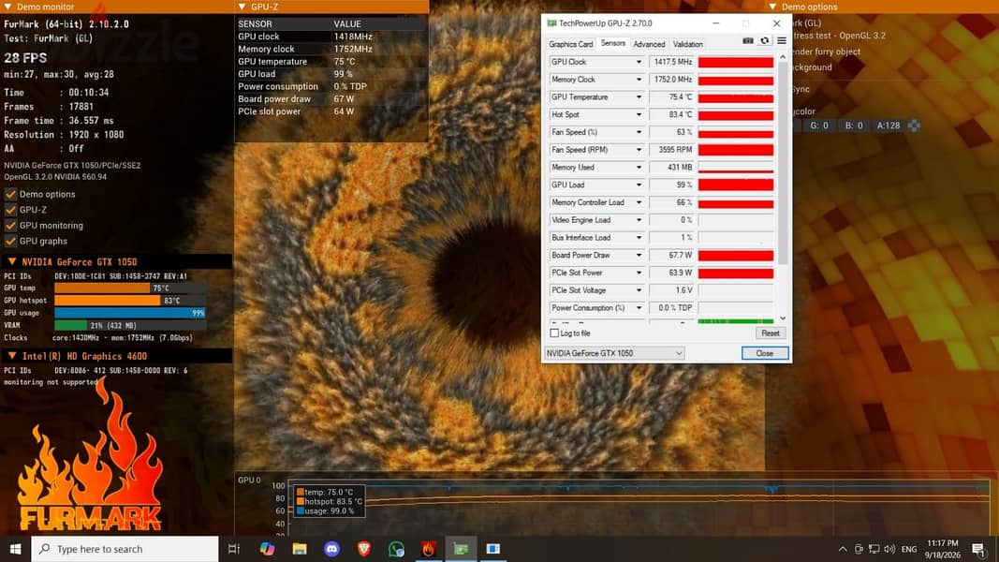Image resolution: width=999 pixels, height=562 pixels.
Task: Select the Sensors tab
Action: 613,43
